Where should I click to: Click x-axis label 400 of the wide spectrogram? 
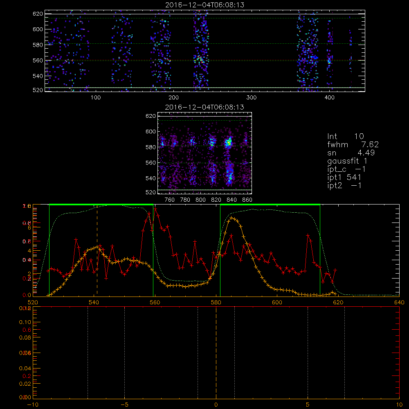click(329, 98)
